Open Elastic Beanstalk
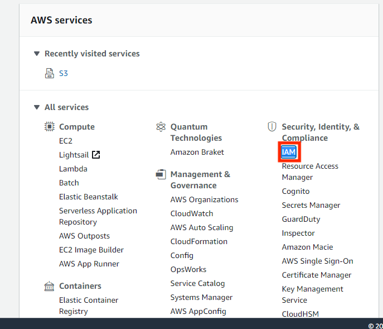 [89, 197]
